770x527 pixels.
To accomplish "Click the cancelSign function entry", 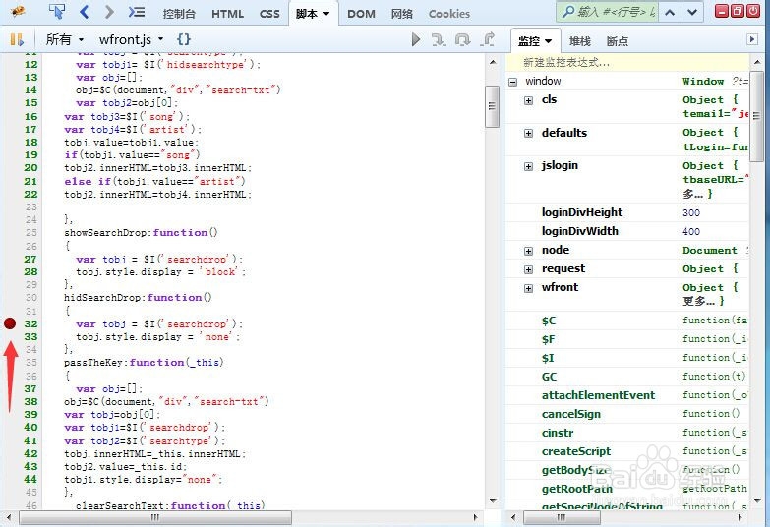I will 571,414.
